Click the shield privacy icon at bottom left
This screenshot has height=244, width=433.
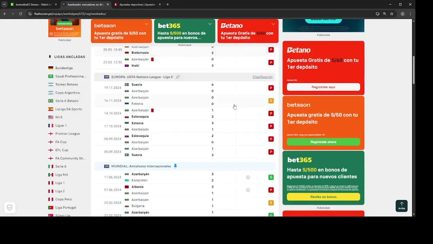10,208
